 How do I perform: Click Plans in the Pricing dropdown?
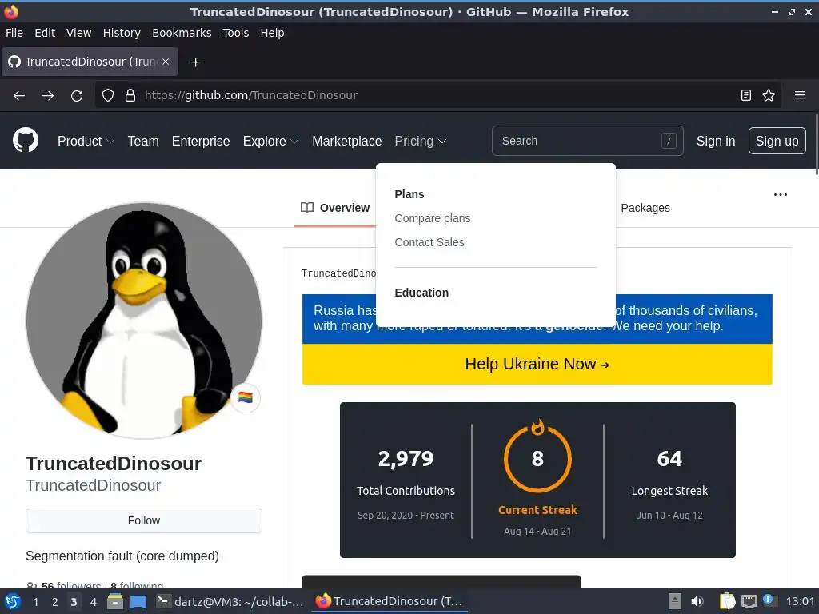coord(409,194)
